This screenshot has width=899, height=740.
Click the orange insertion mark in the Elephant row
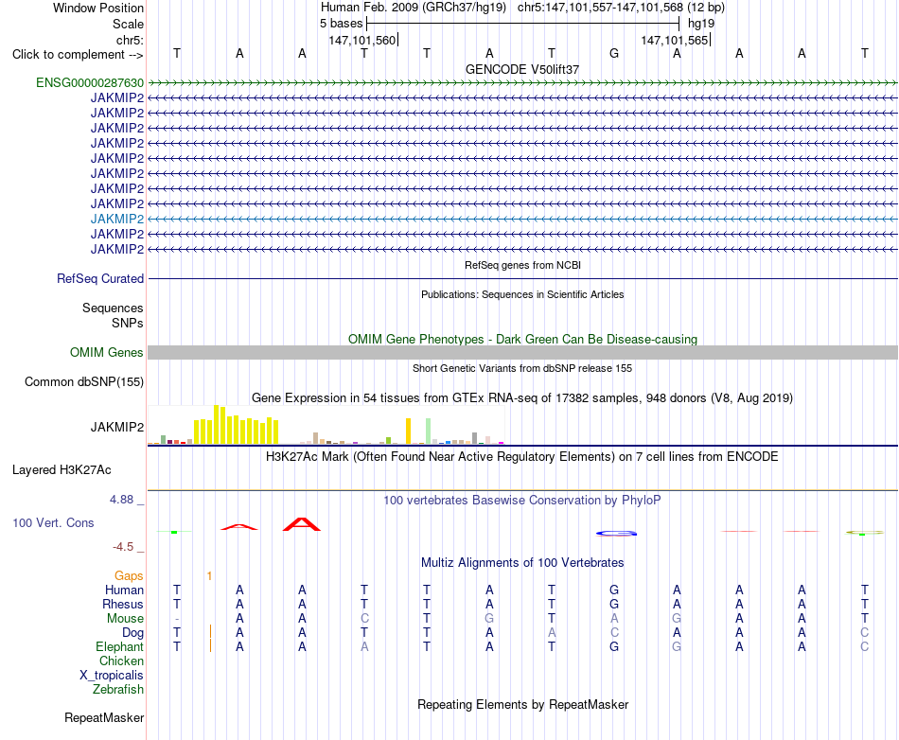pos(210,645)
